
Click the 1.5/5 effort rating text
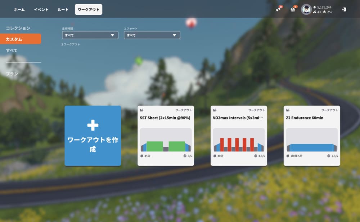pyautogui.click(x=334, y=156)
